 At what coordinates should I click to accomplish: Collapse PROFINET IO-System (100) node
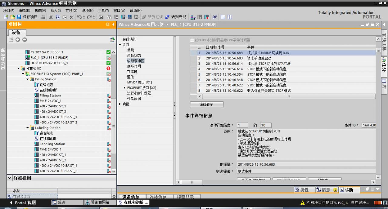pyautogui.click(x=23, y=74)
